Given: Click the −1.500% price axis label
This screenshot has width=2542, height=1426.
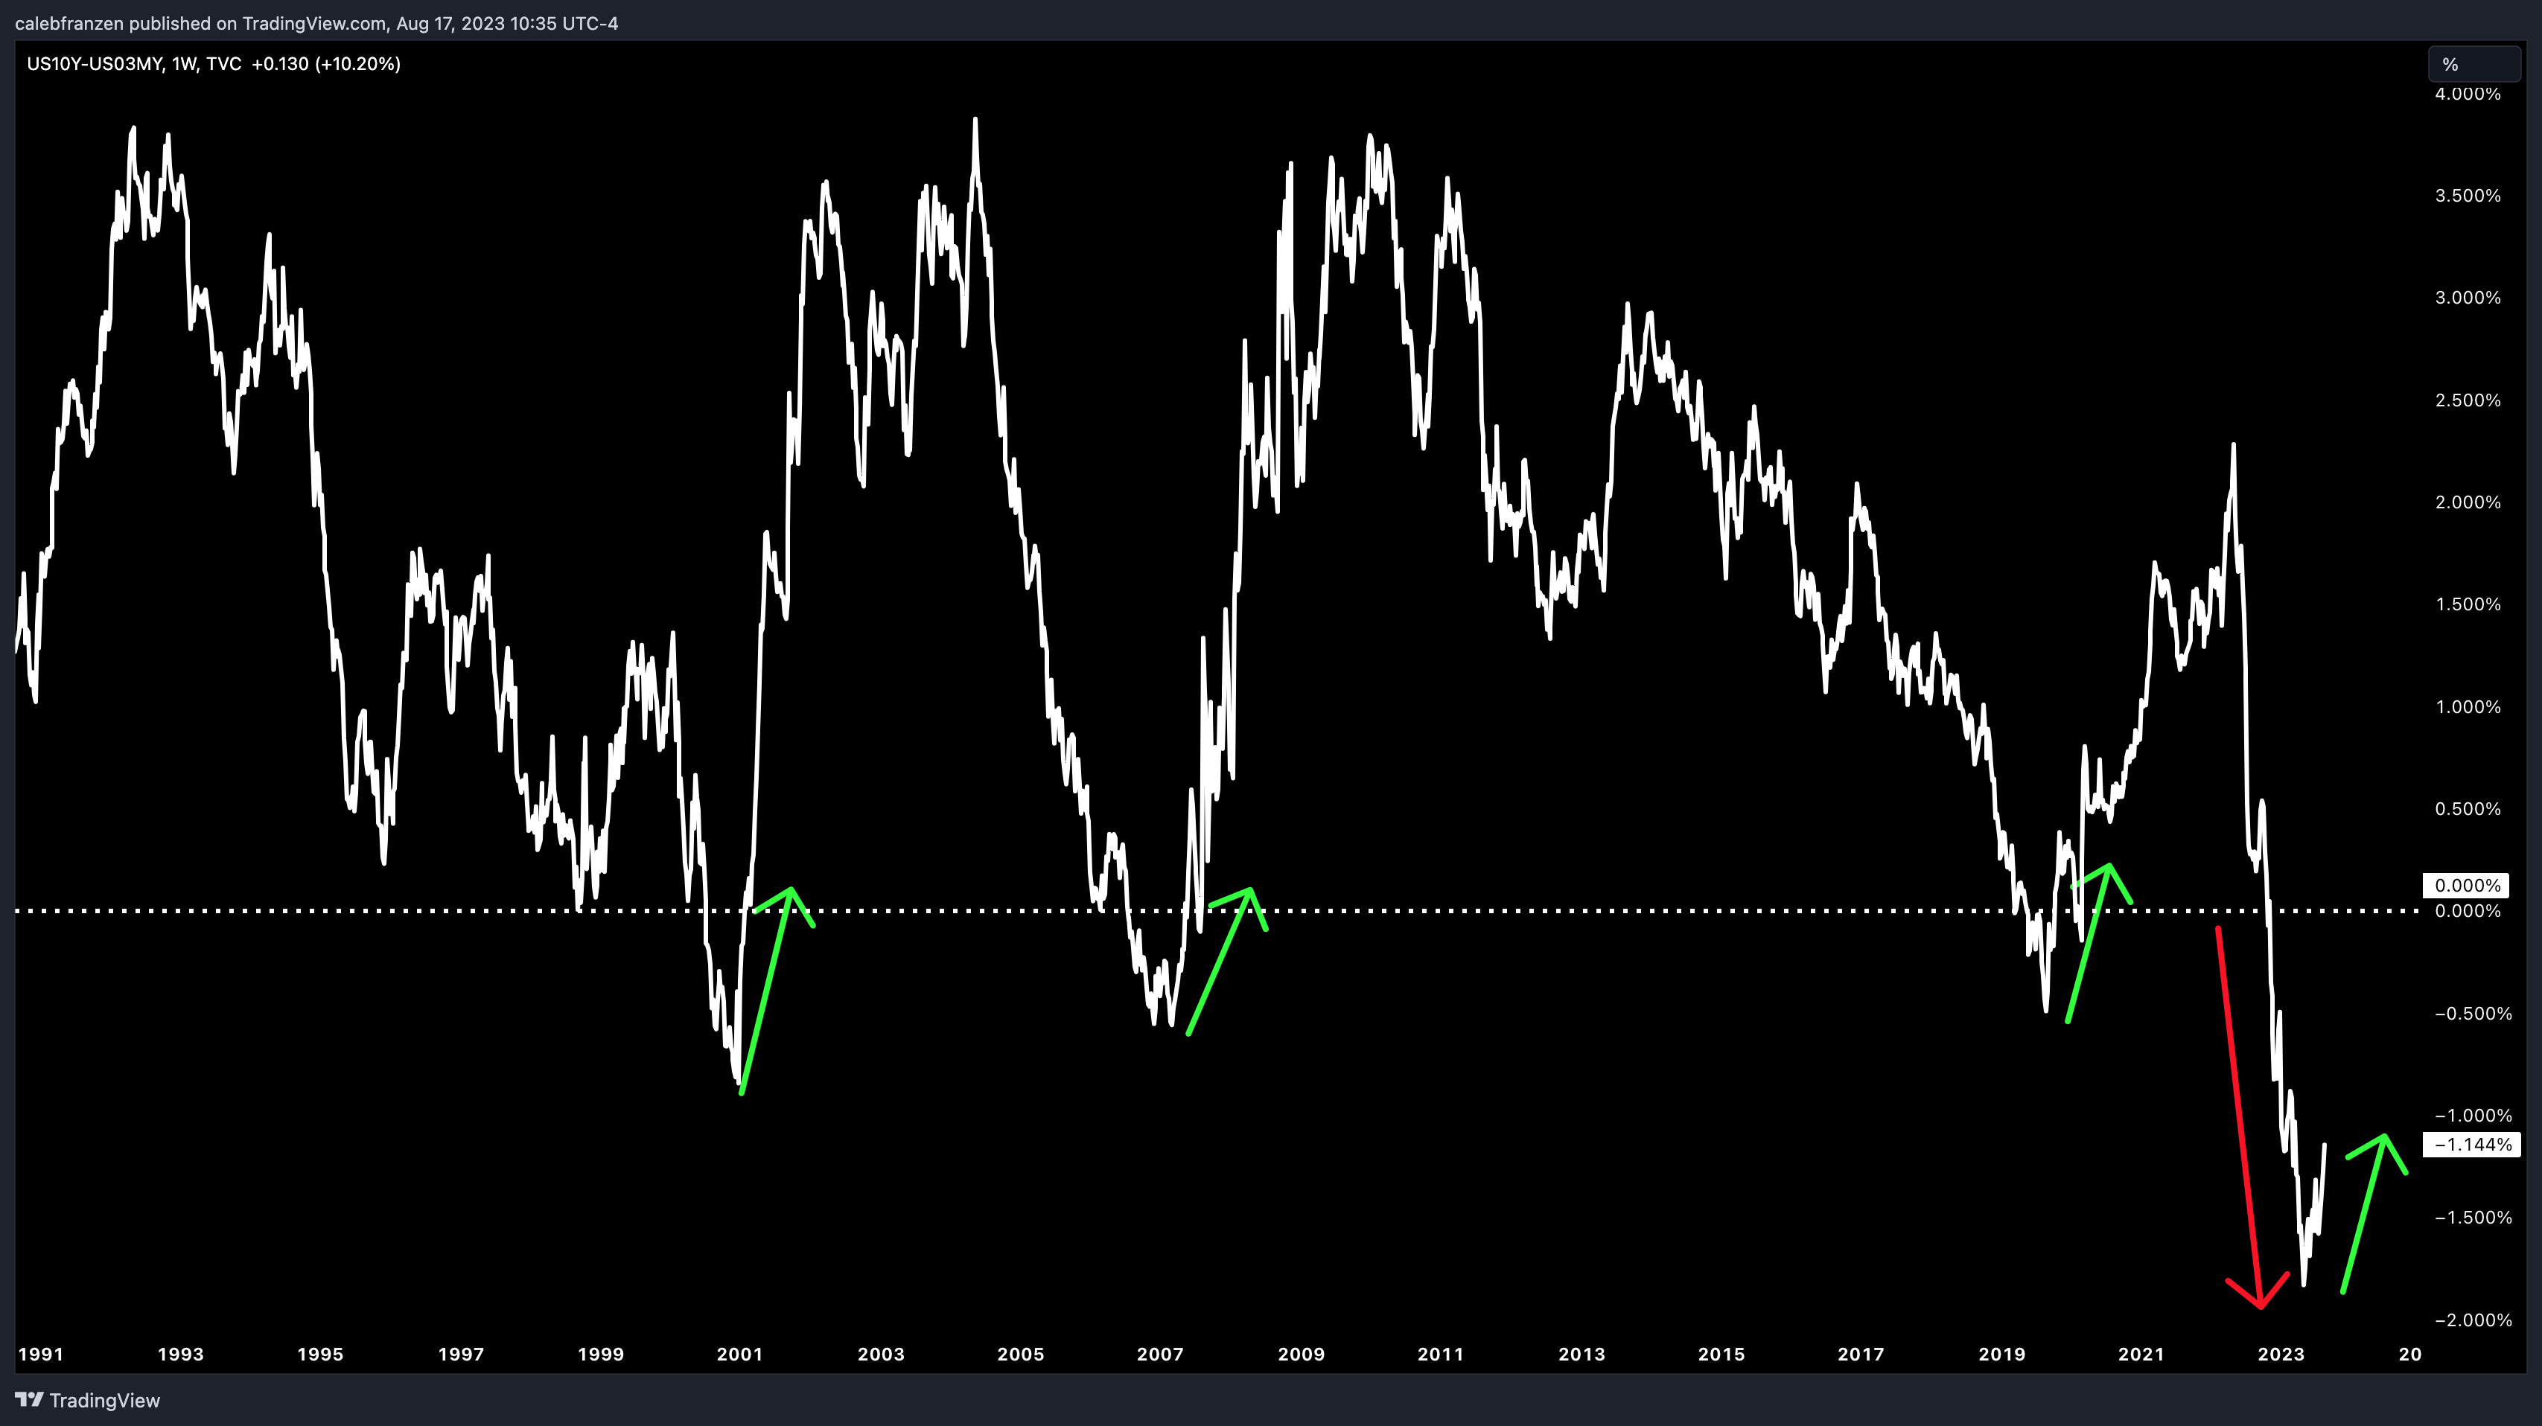Looking at the screenshot, I should [2473, 1217].
